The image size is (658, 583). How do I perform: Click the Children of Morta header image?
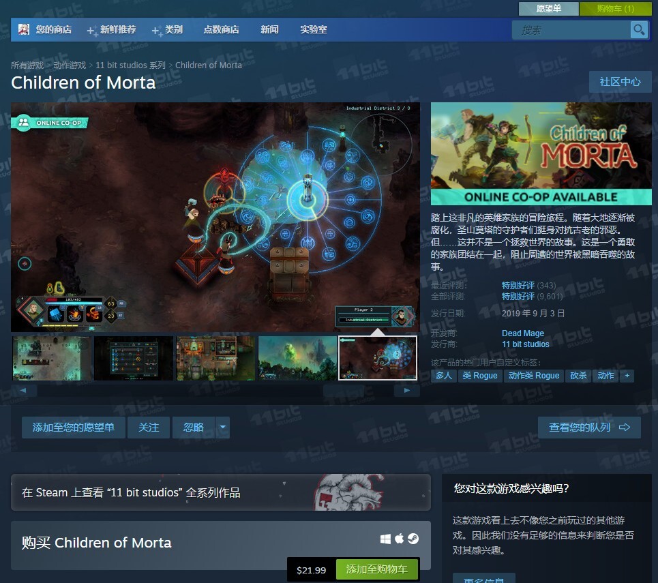point(541,153)
